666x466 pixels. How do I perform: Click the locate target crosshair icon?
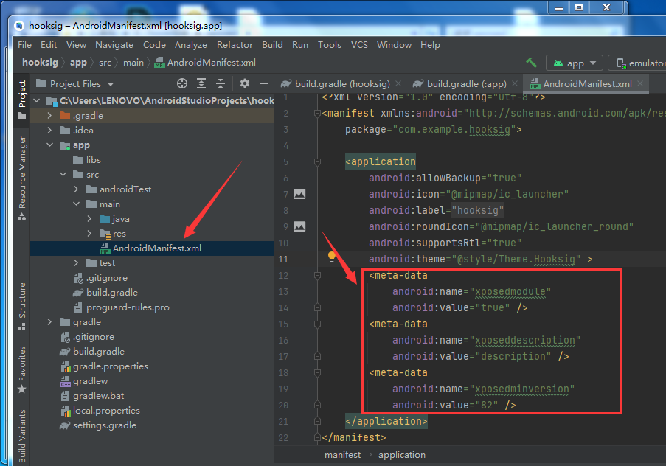point(182,83)
